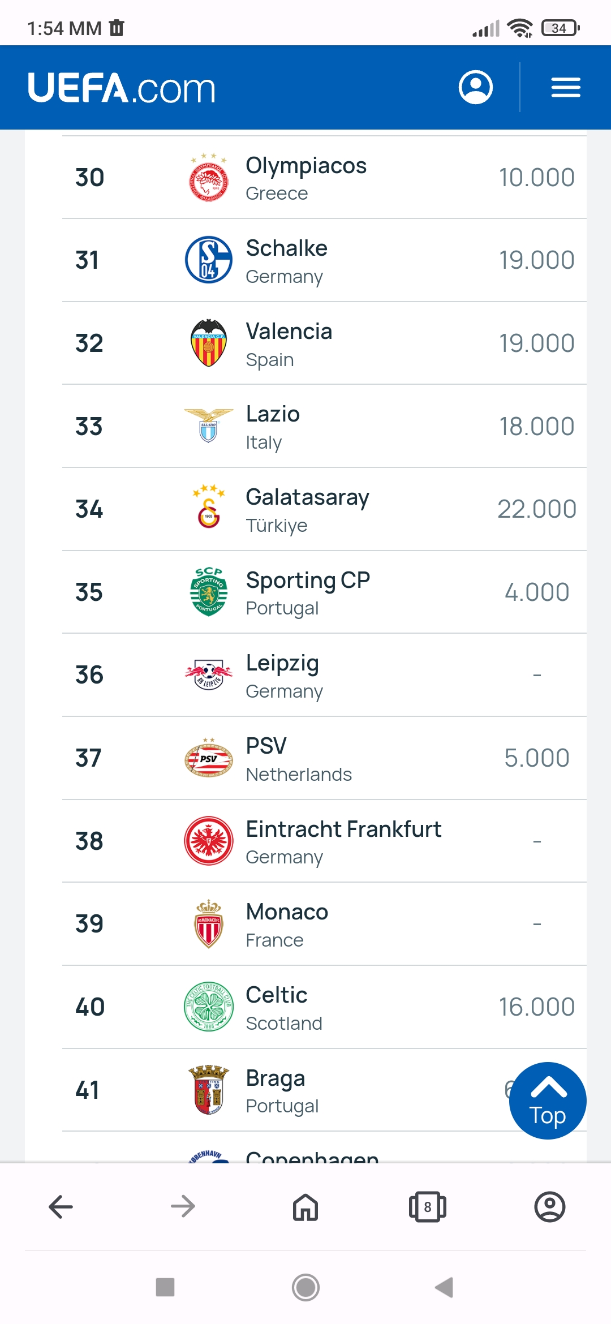Tap the Top scroll-up button
This screenshot has height=1324, width=611.
pos(548,1101)
